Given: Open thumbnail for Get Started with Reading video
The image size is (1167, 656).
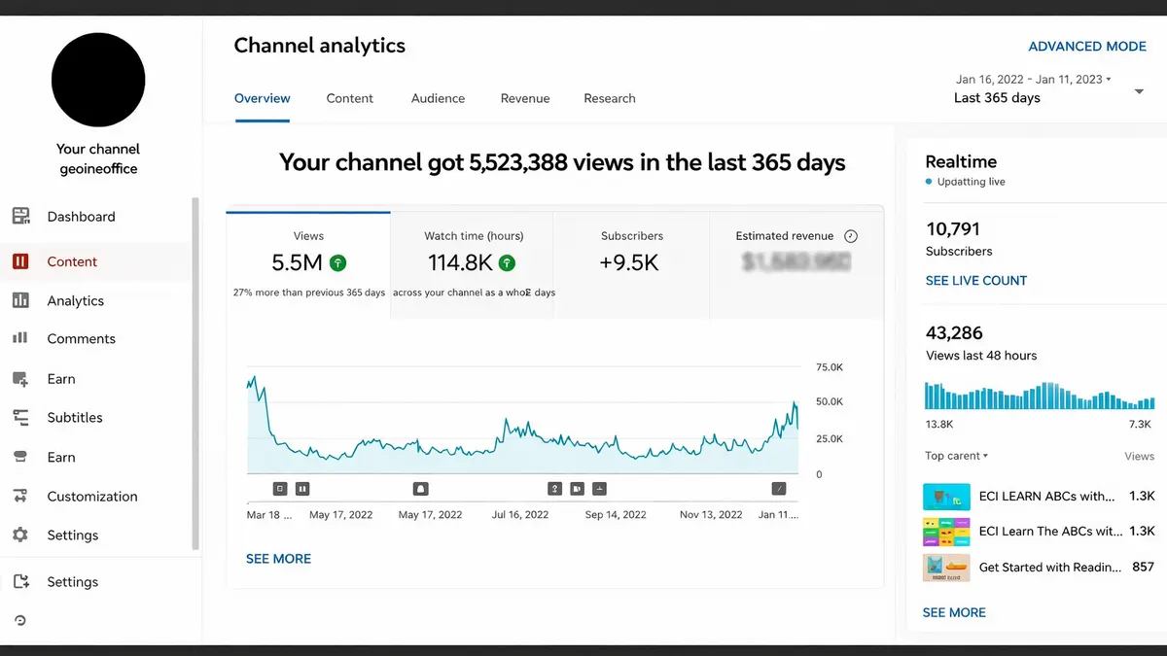Looking at the screenshot, I should coord(946,568).
